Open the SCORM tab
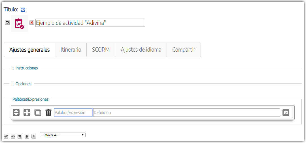Viewport: 306px width, 143px height. pyautogui.click(x=101, y=50)
